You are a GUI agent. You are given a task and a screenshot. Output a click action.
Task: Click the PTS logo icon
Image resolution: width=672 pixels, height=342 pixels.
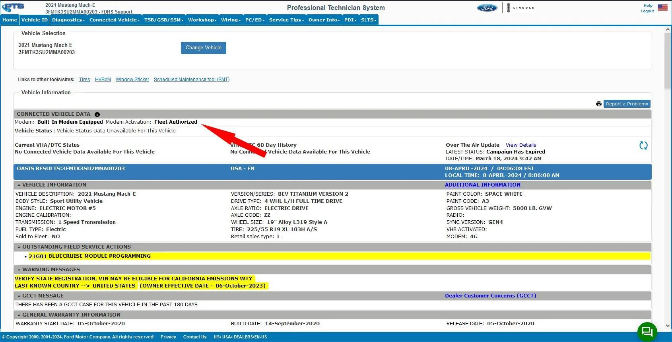pos(14,8)
